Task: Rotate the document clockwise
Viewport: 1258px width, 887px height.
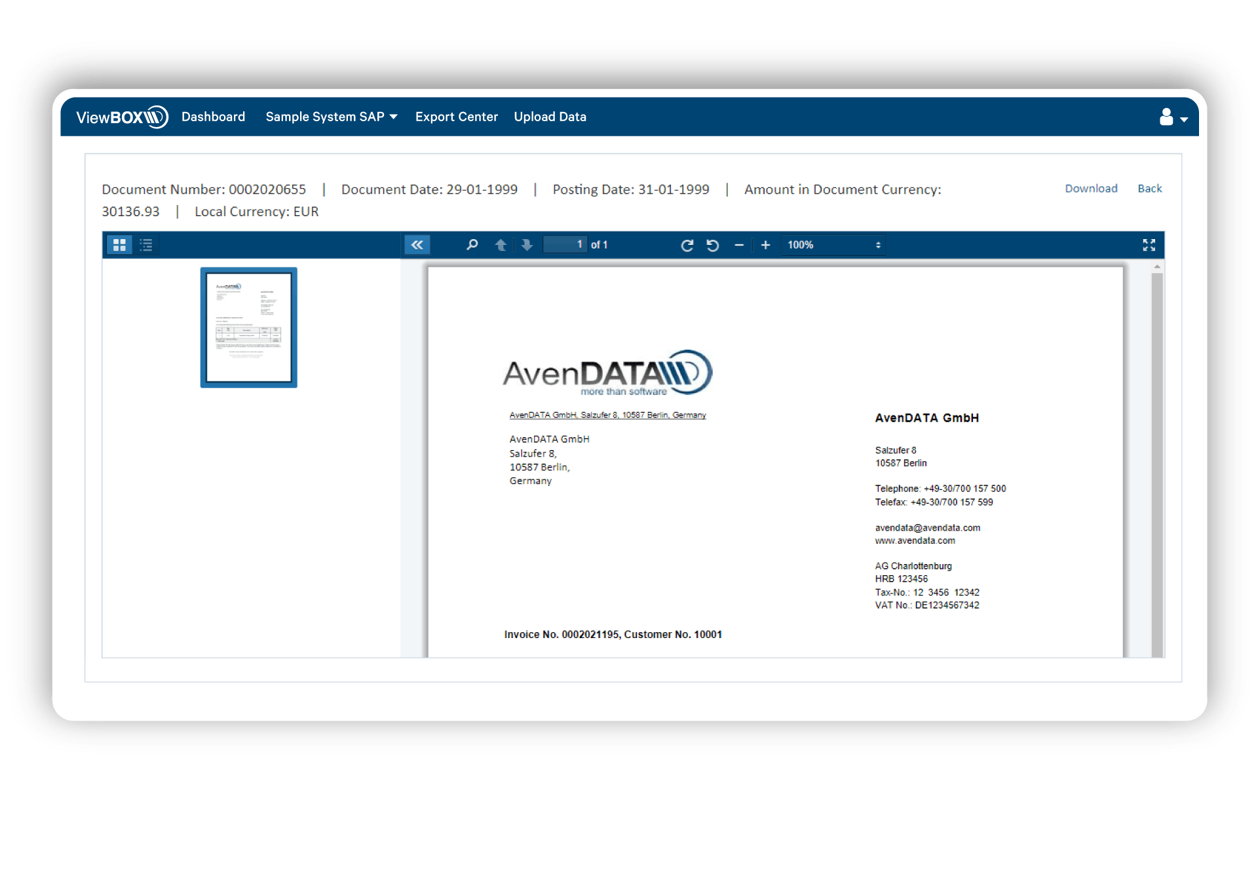Action: tap(687, 245)
